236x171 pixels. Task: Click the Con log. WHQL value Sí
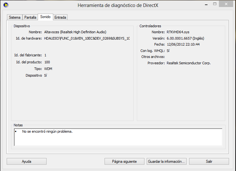168,51
